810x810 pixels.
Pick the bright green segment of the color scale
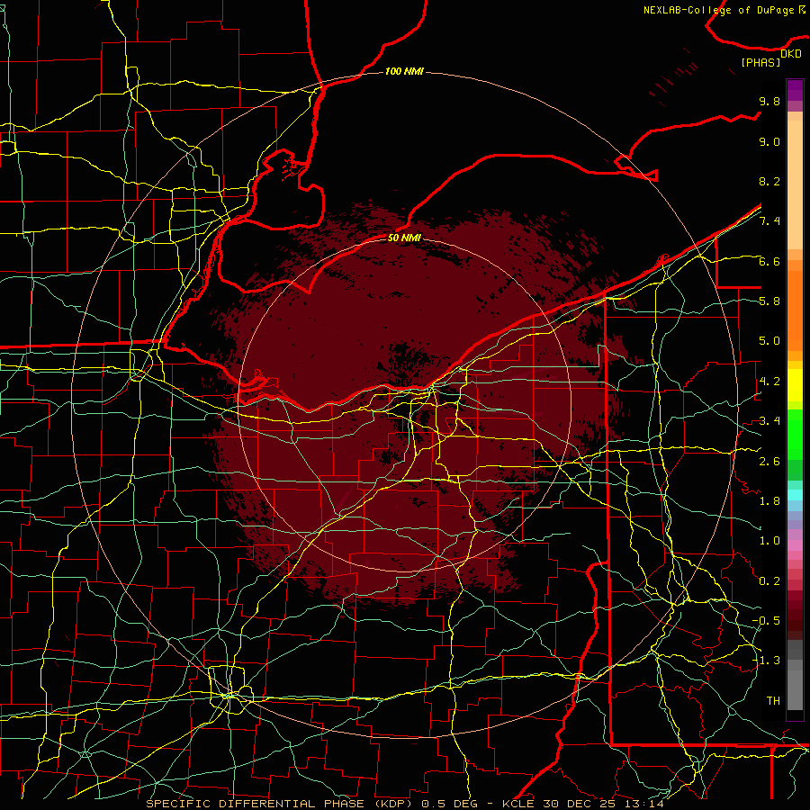pos(795,435)
